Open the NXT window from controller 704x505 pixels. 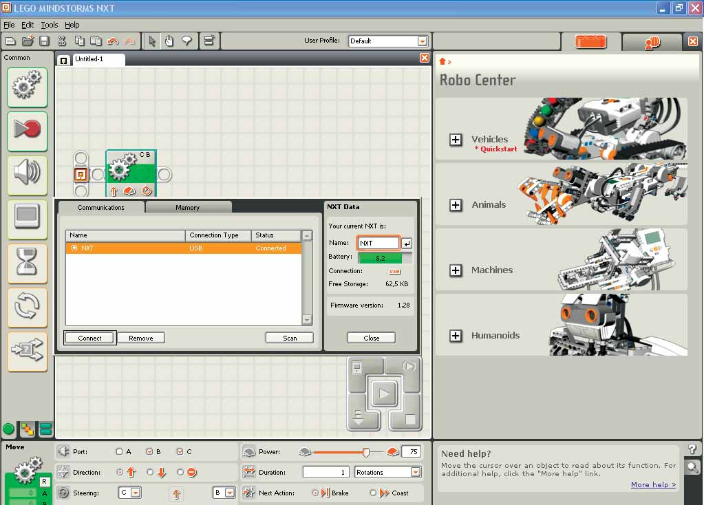pos(357,367)
